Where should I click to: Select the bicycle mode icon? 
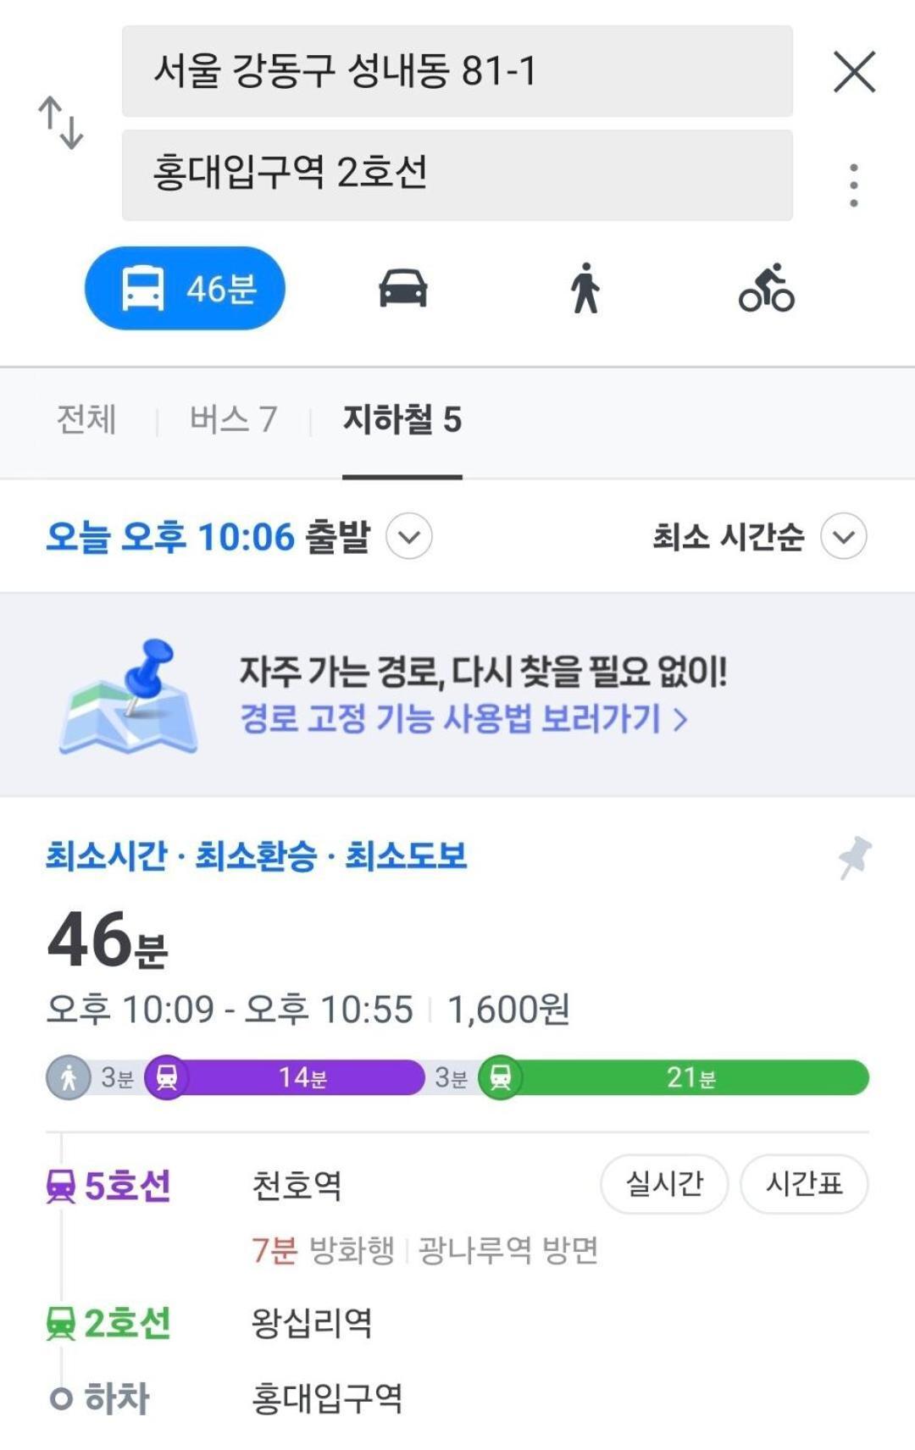tap(766, 288)
